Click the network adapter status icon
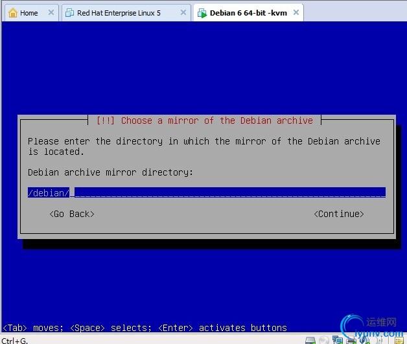The height and width of the screenshot is (344, 407). click(x=338, y=340)
